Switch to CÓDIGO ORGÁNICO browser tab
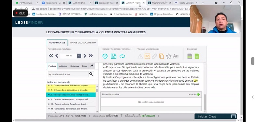Viewport: 260px width, 122px height. click(159, 3)
